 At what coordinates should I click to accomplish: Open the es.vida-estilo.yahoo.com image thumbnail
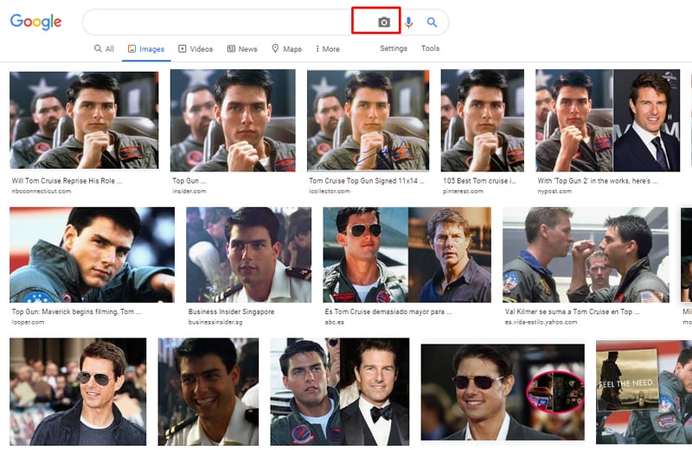pyautogui.click(x=586, y=254)
